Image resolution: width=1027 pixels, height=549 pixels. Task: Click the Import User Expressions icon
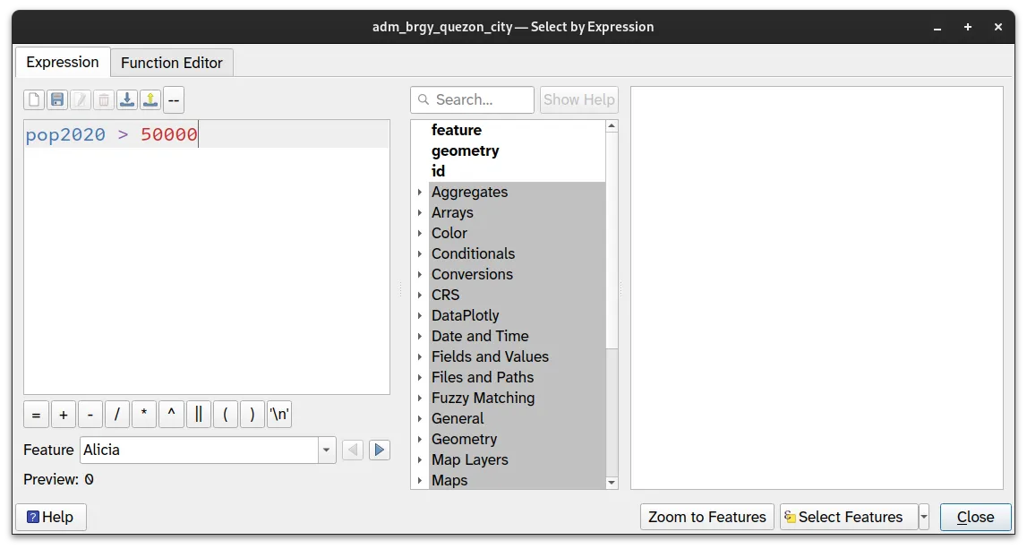click(x=127, y=100)
